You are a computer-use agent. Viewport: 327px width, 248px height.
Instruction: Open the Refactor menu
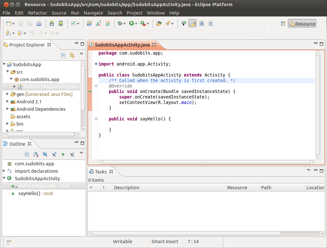[37, 13]
